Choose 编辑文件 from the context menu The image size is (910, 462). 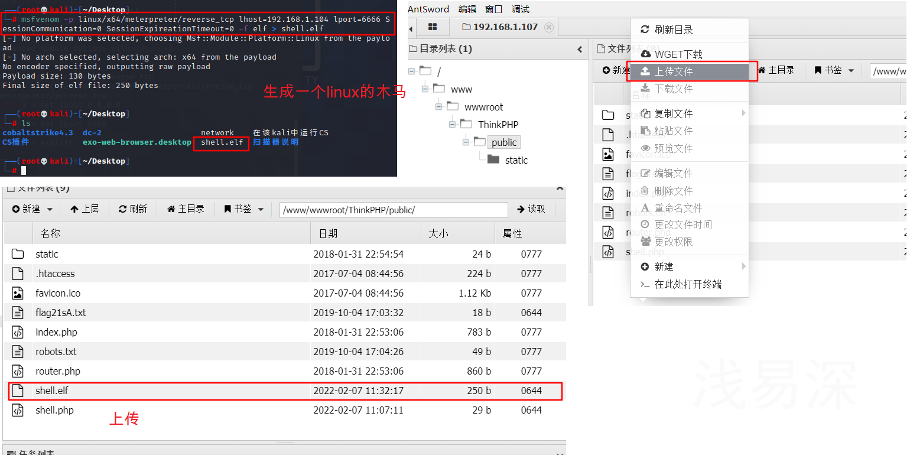click(690, 173)
